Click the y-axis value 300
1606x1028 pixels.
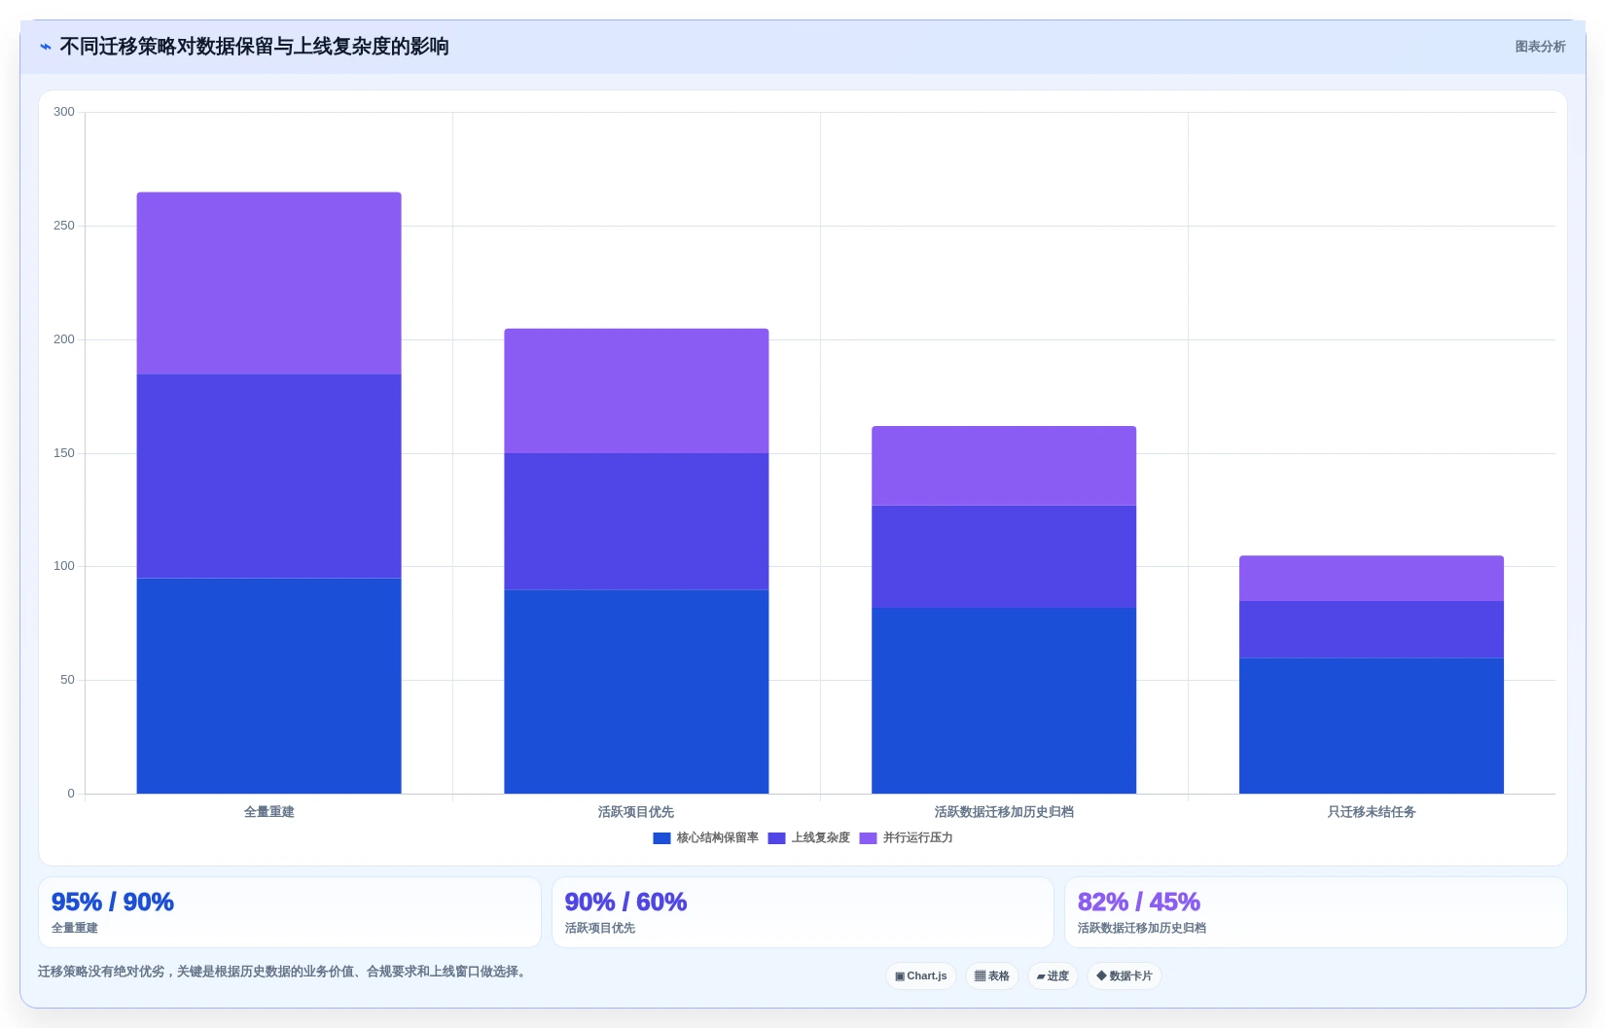click(64, 112)
